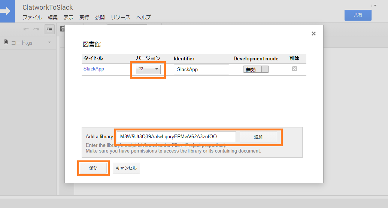Viewport: 388px width, 208px height.
Task: Click the blue 共有 share button
Action: point(358,15)
